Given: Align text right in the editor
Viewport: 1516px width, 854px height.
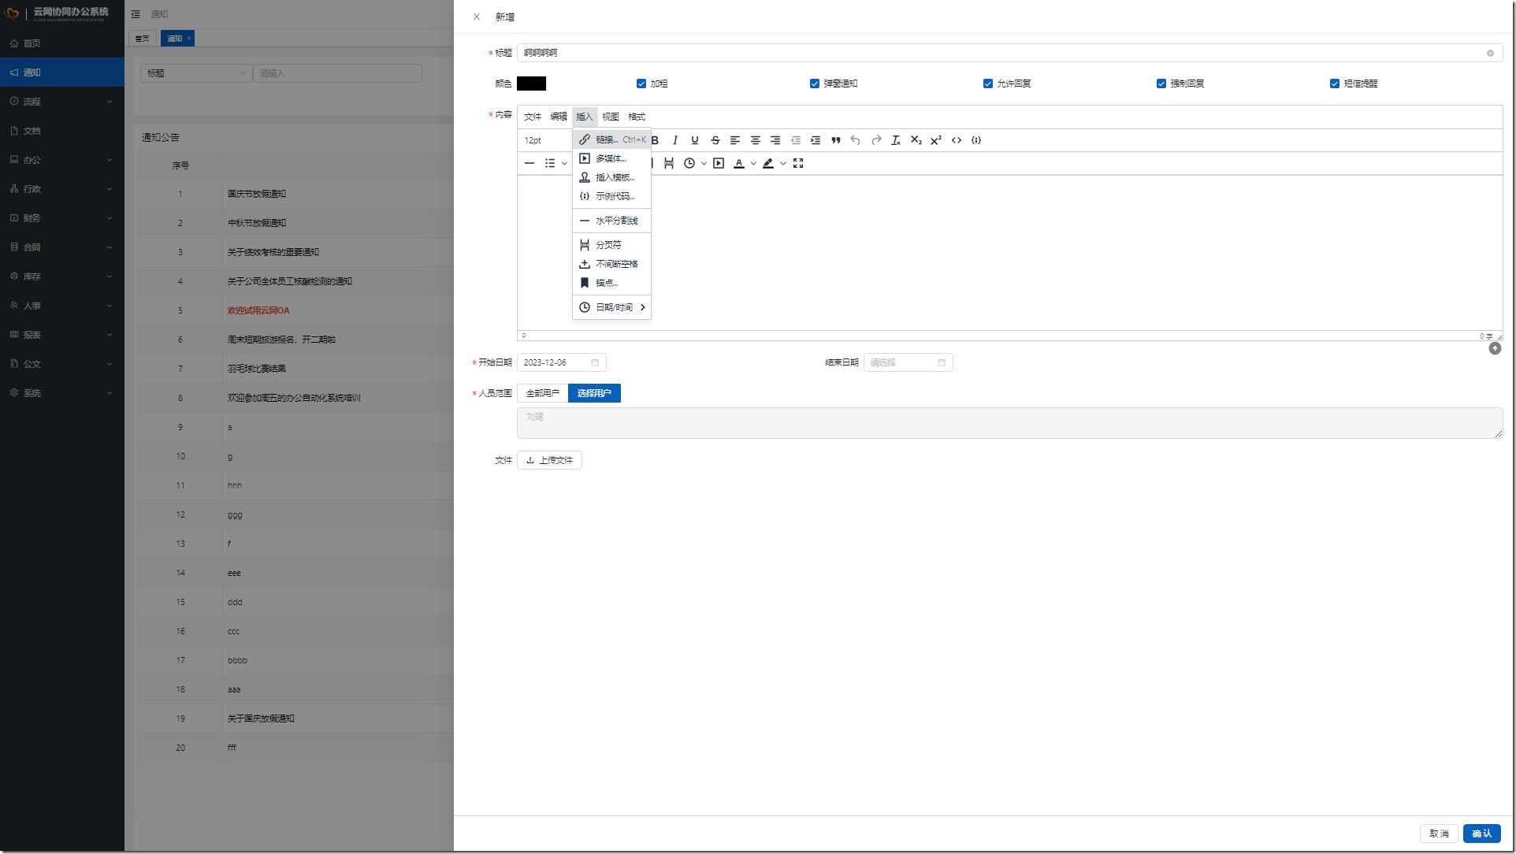Looking at the screenshot, I should point(775,140).
